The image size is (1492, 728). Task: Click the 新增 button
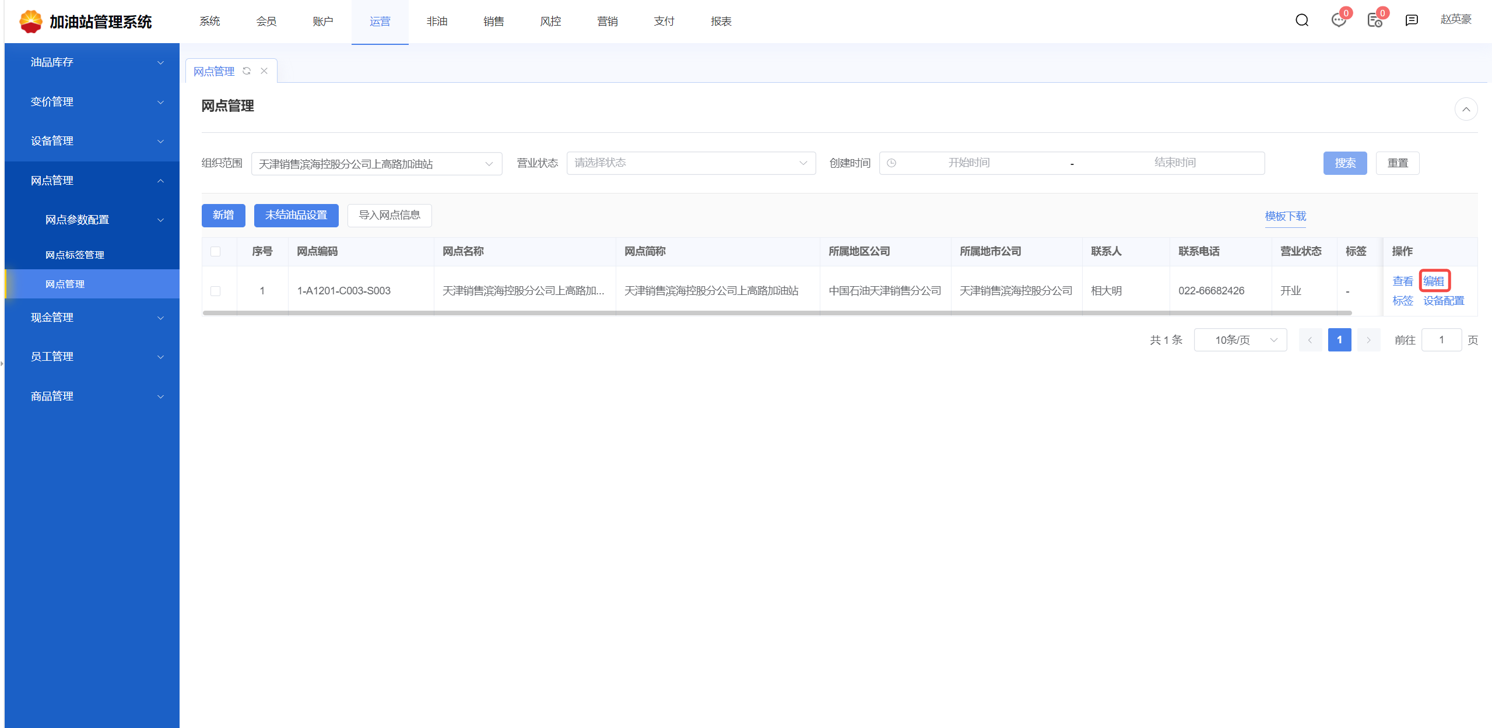click(223, 215)
